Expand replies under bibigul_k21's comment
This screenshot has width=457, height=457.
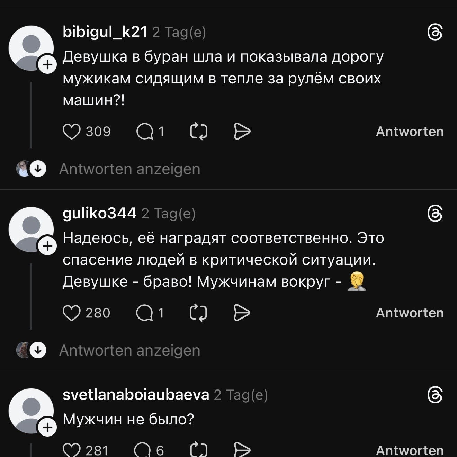tap(129, 169)
